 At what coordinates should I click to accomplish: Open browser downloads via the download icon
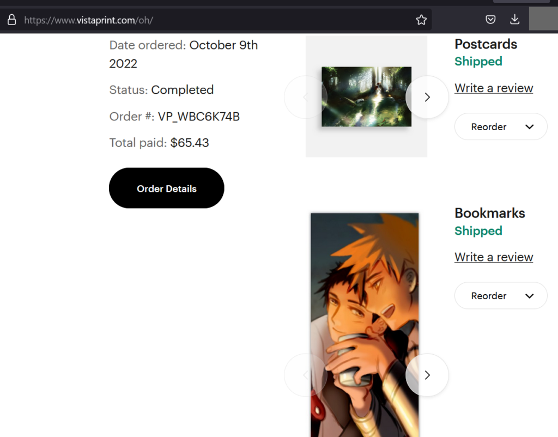514,19
